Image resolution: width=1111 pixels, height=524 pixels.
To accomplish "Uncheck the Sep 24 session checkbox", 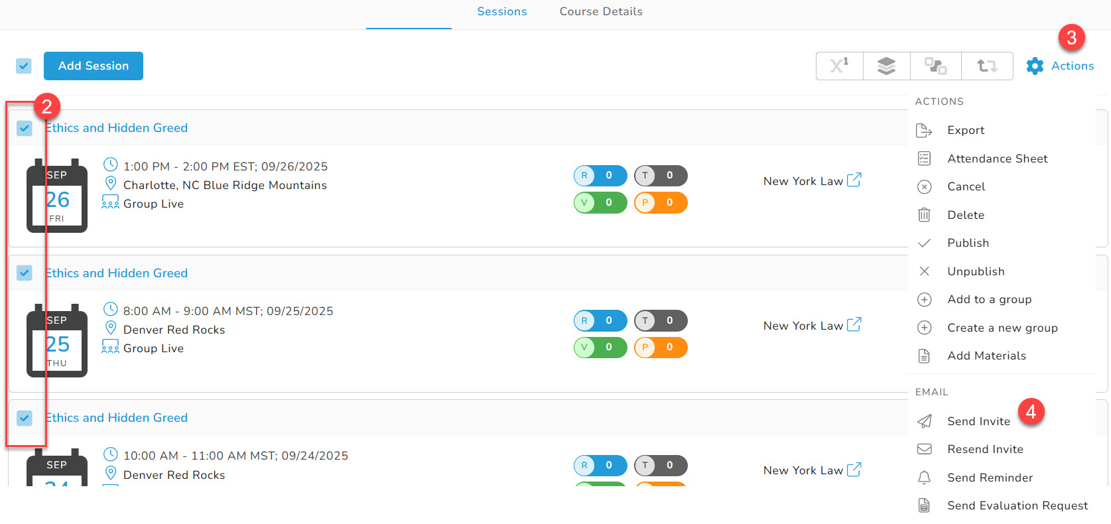I will point(25,418).
